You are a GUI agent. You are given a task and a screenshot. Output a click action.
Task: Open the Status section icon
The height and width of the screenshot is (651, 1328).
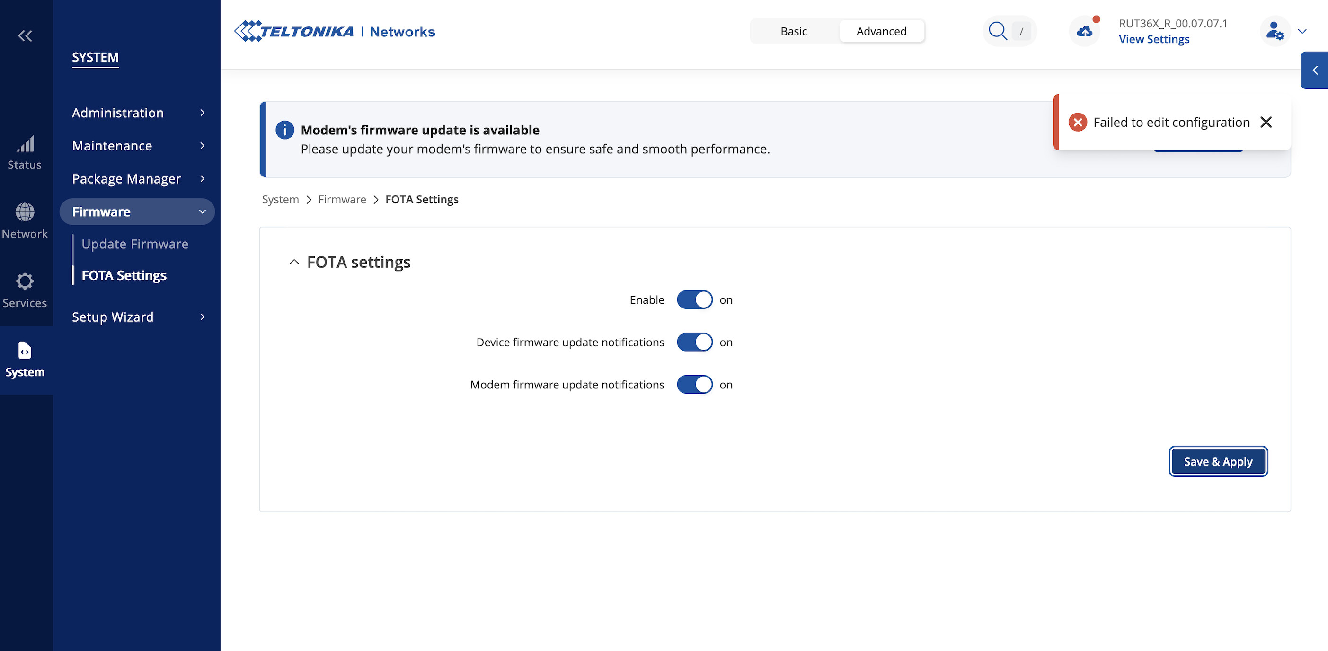pyautogui.click(x=25, y=144)
